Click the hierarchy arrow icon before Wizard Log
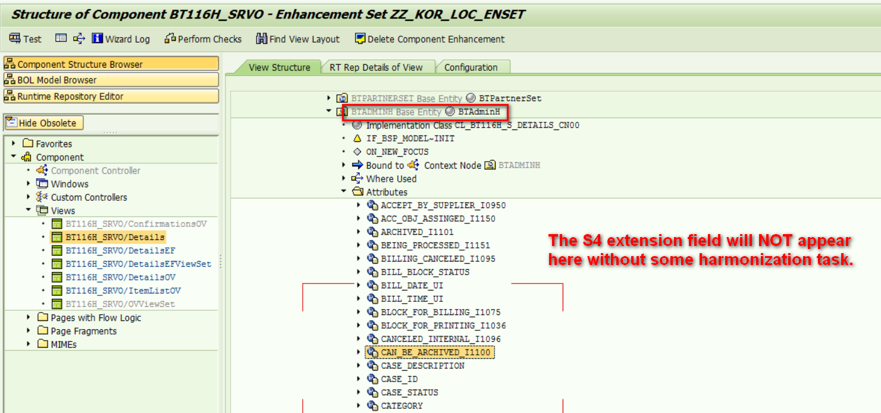The width and height of the screenshot is (881, 413). pyautogui.click(x=79, y=39)
